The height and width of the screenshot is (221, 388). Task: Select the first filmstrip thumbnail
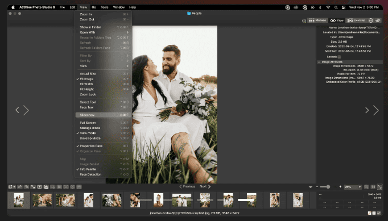click(x=19, y=200)
